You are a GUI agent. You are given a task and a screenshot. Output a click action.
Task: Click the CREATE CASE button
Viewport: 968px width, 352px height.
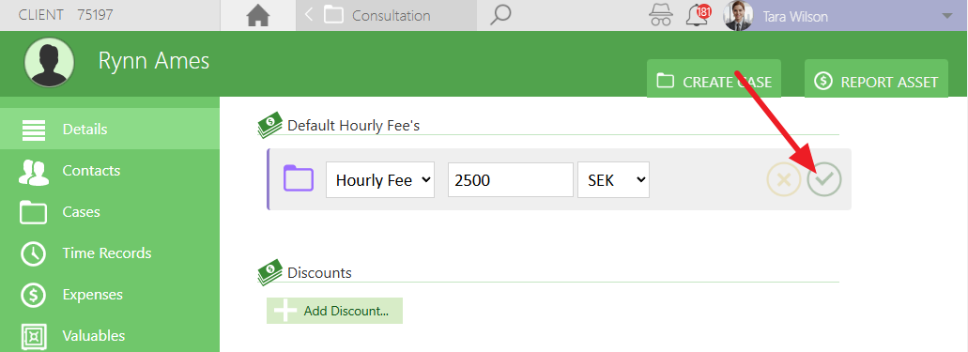[714, 79]
